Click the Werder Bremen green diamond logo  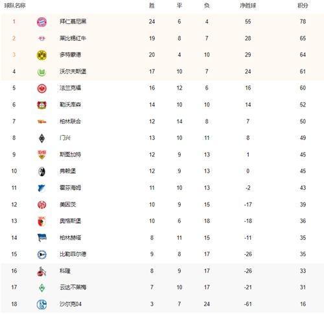point(41,288)
